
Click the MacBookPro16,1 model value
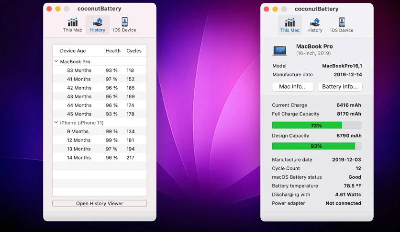click(x=342, y=66)
